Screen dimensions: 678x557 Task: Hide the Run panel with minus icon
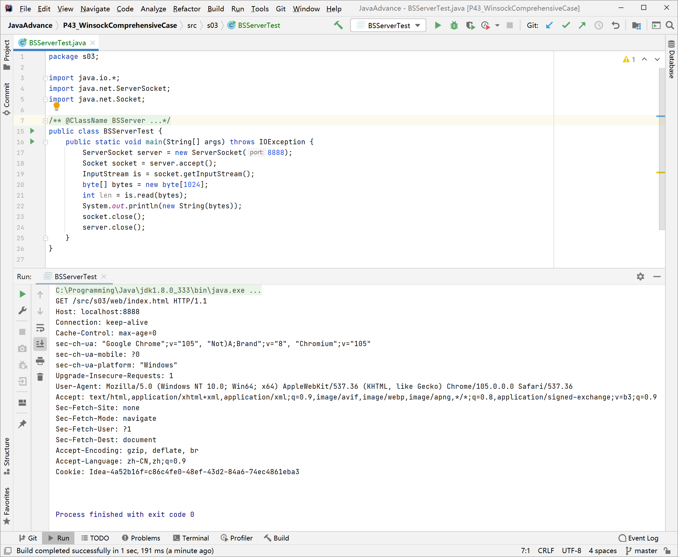coord(657,277)
